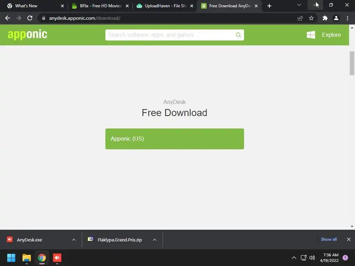Reload the current page
The image size is (355, 266).
[x=30, y=18]
